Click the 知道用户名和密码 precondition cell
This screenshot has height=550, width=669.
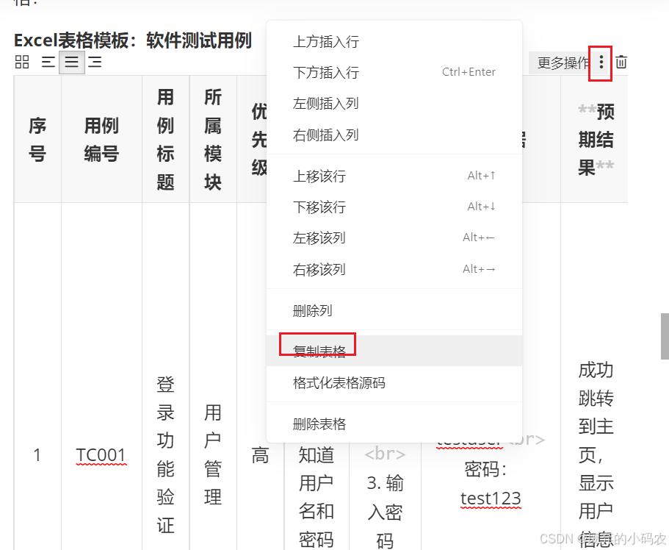[317, 496]
